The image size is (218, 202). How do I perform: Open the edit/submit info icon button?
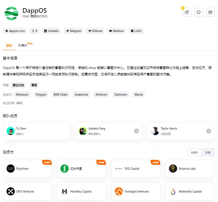click(x=187, y=12)
